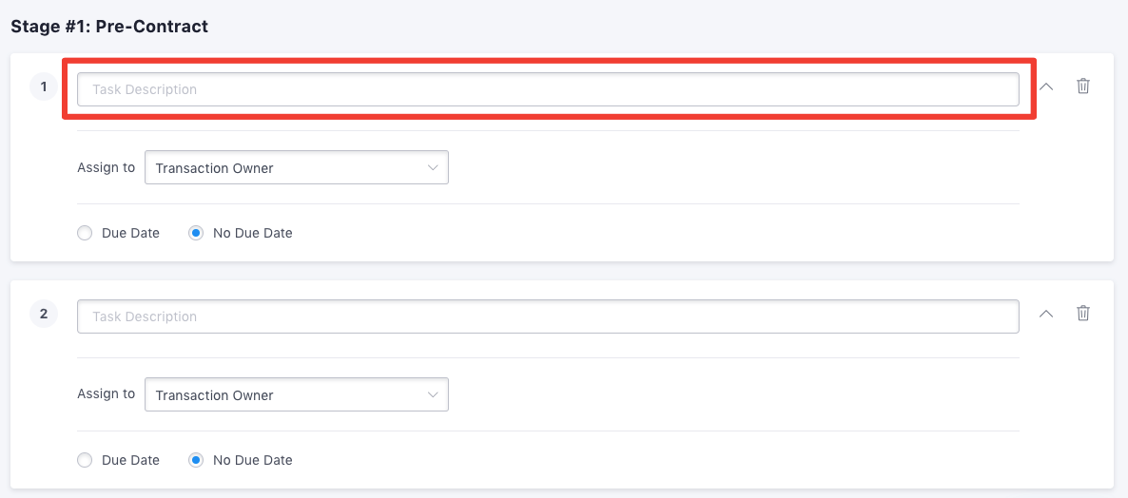Click the dropdown arrow in task 1's Assign to box
This screenshot has height=498, width=1128.
pos(433,167)
